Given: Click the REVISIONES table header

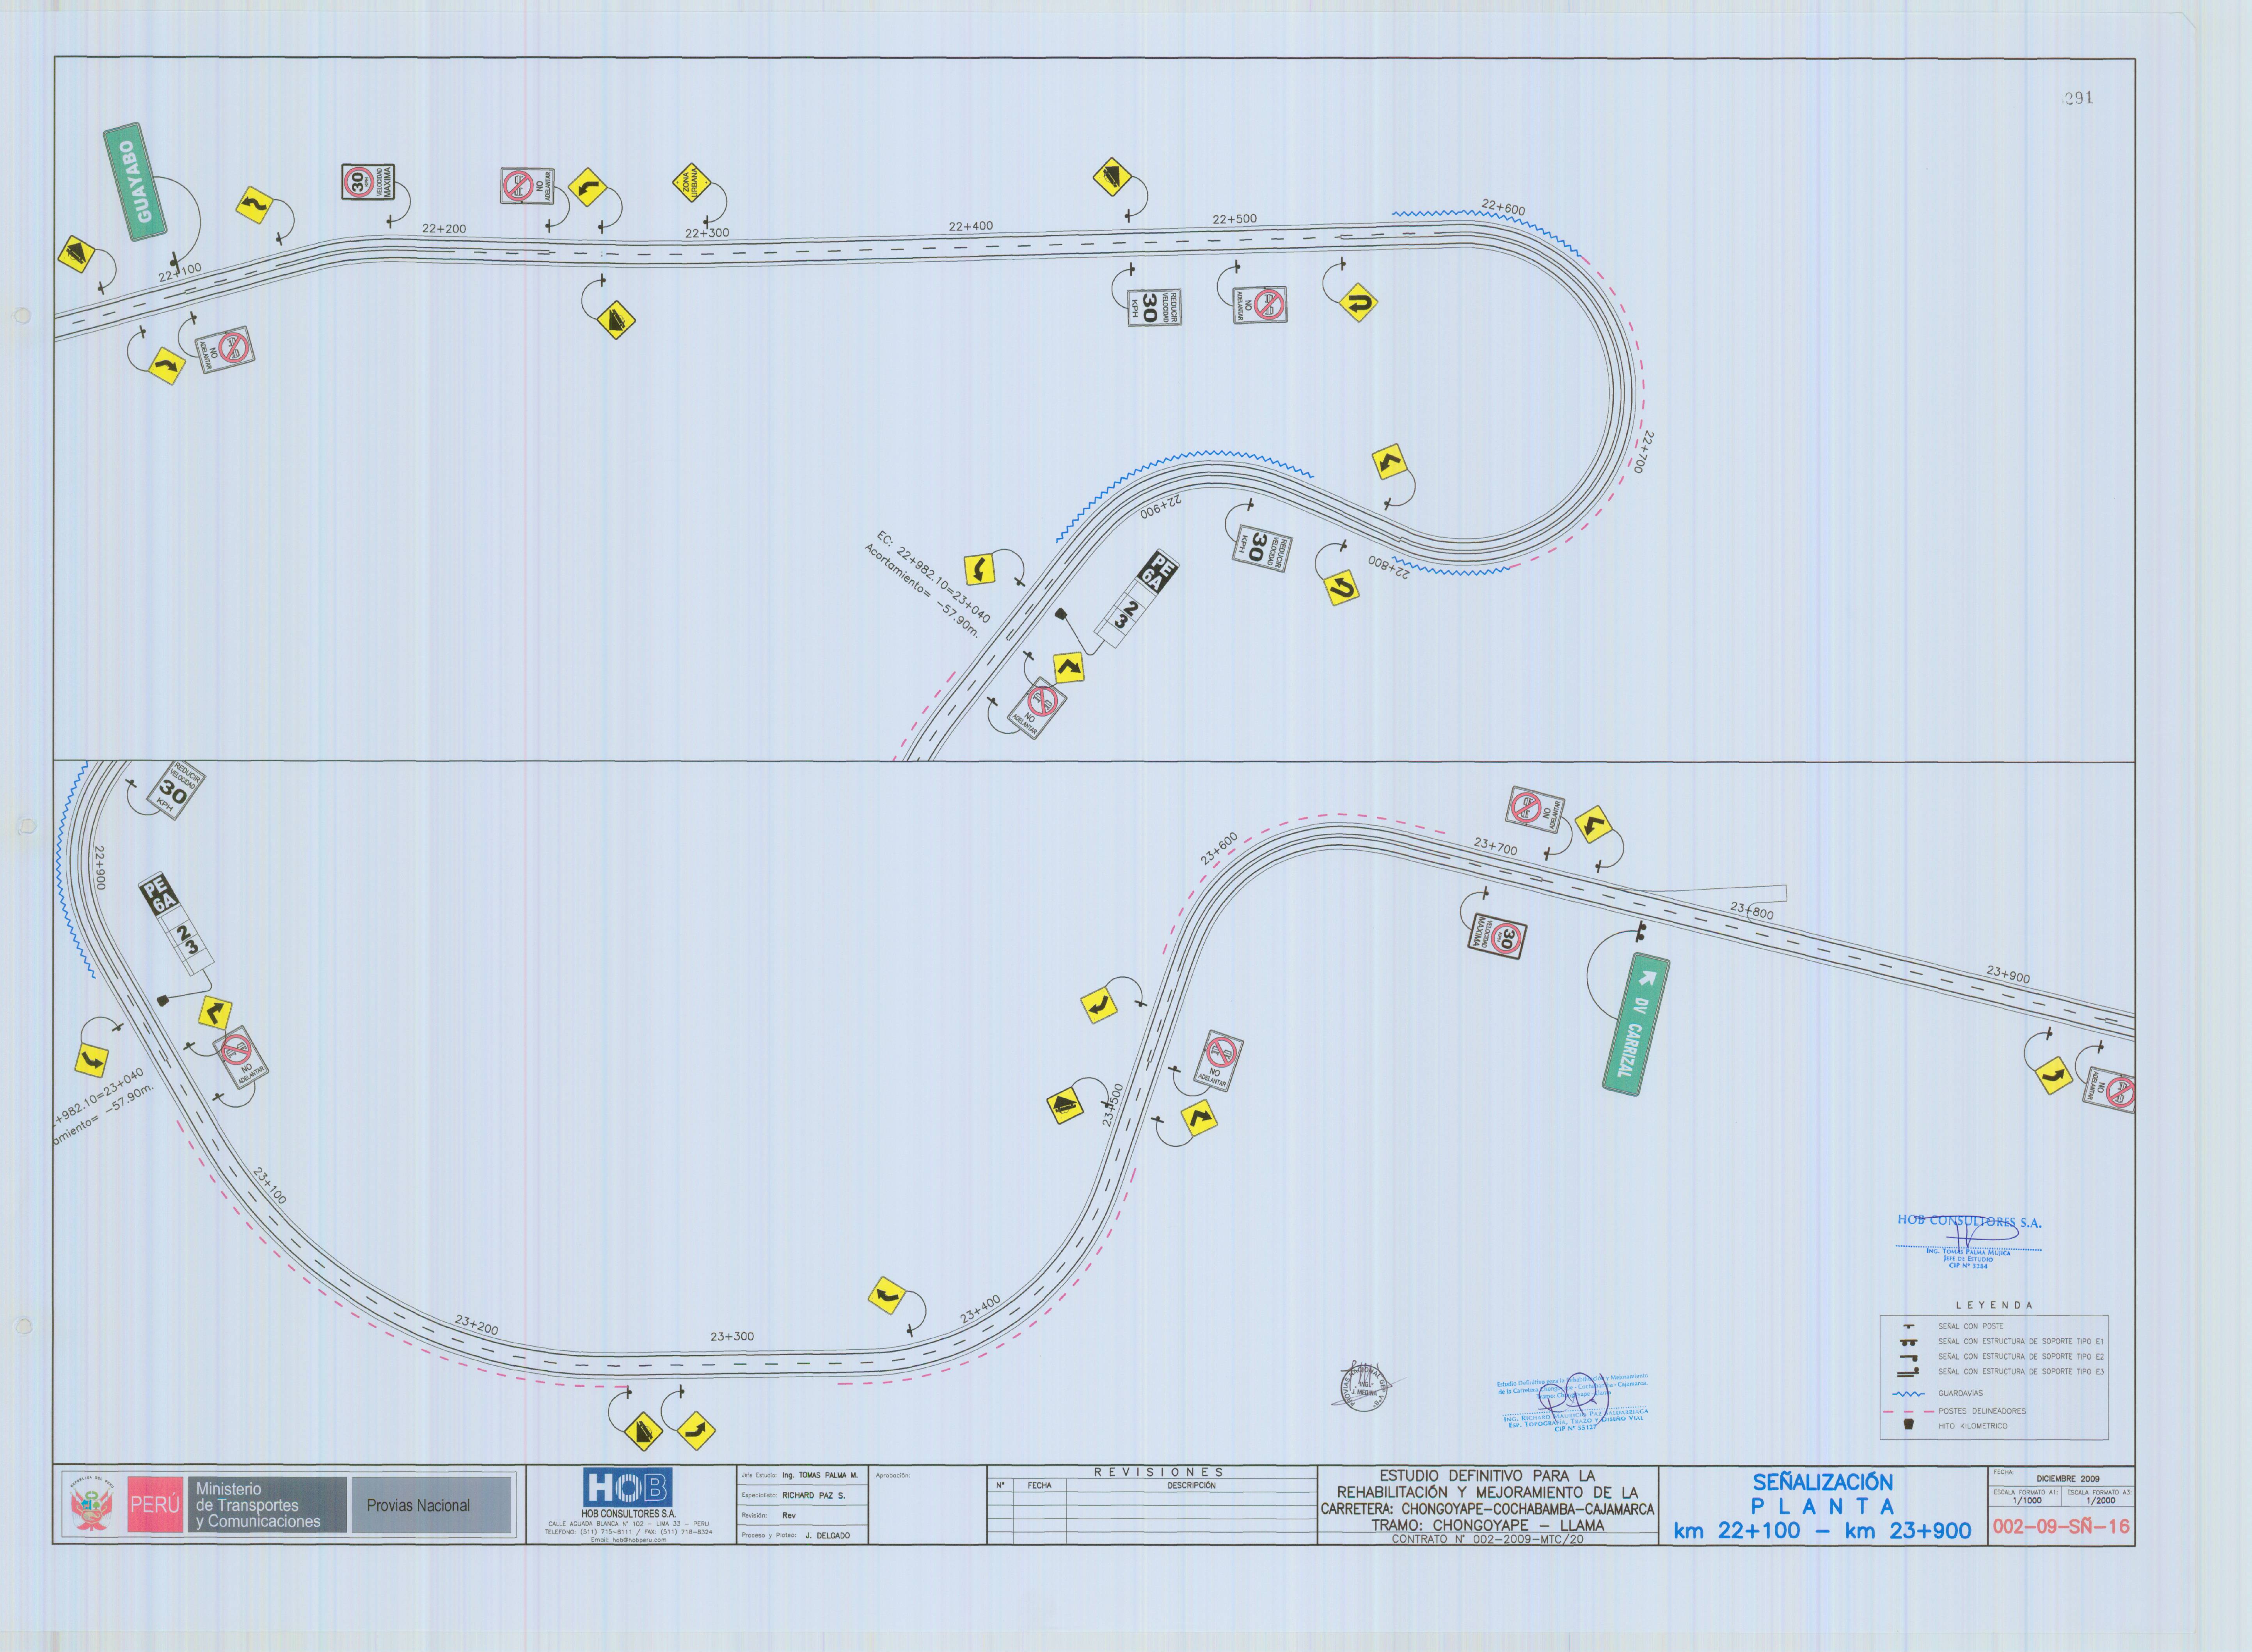Looking at the screenshot, I should click(x=1158, y=1472).
